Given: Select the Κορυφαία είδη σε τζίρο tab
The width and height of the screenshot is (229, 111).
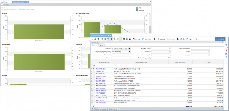Looking at the screenshot, I should (x=101, y=35).
